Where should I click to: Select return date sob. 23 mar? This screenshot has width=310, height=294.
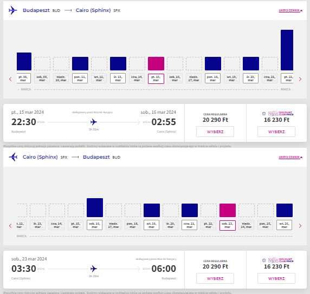click(228, 225)
